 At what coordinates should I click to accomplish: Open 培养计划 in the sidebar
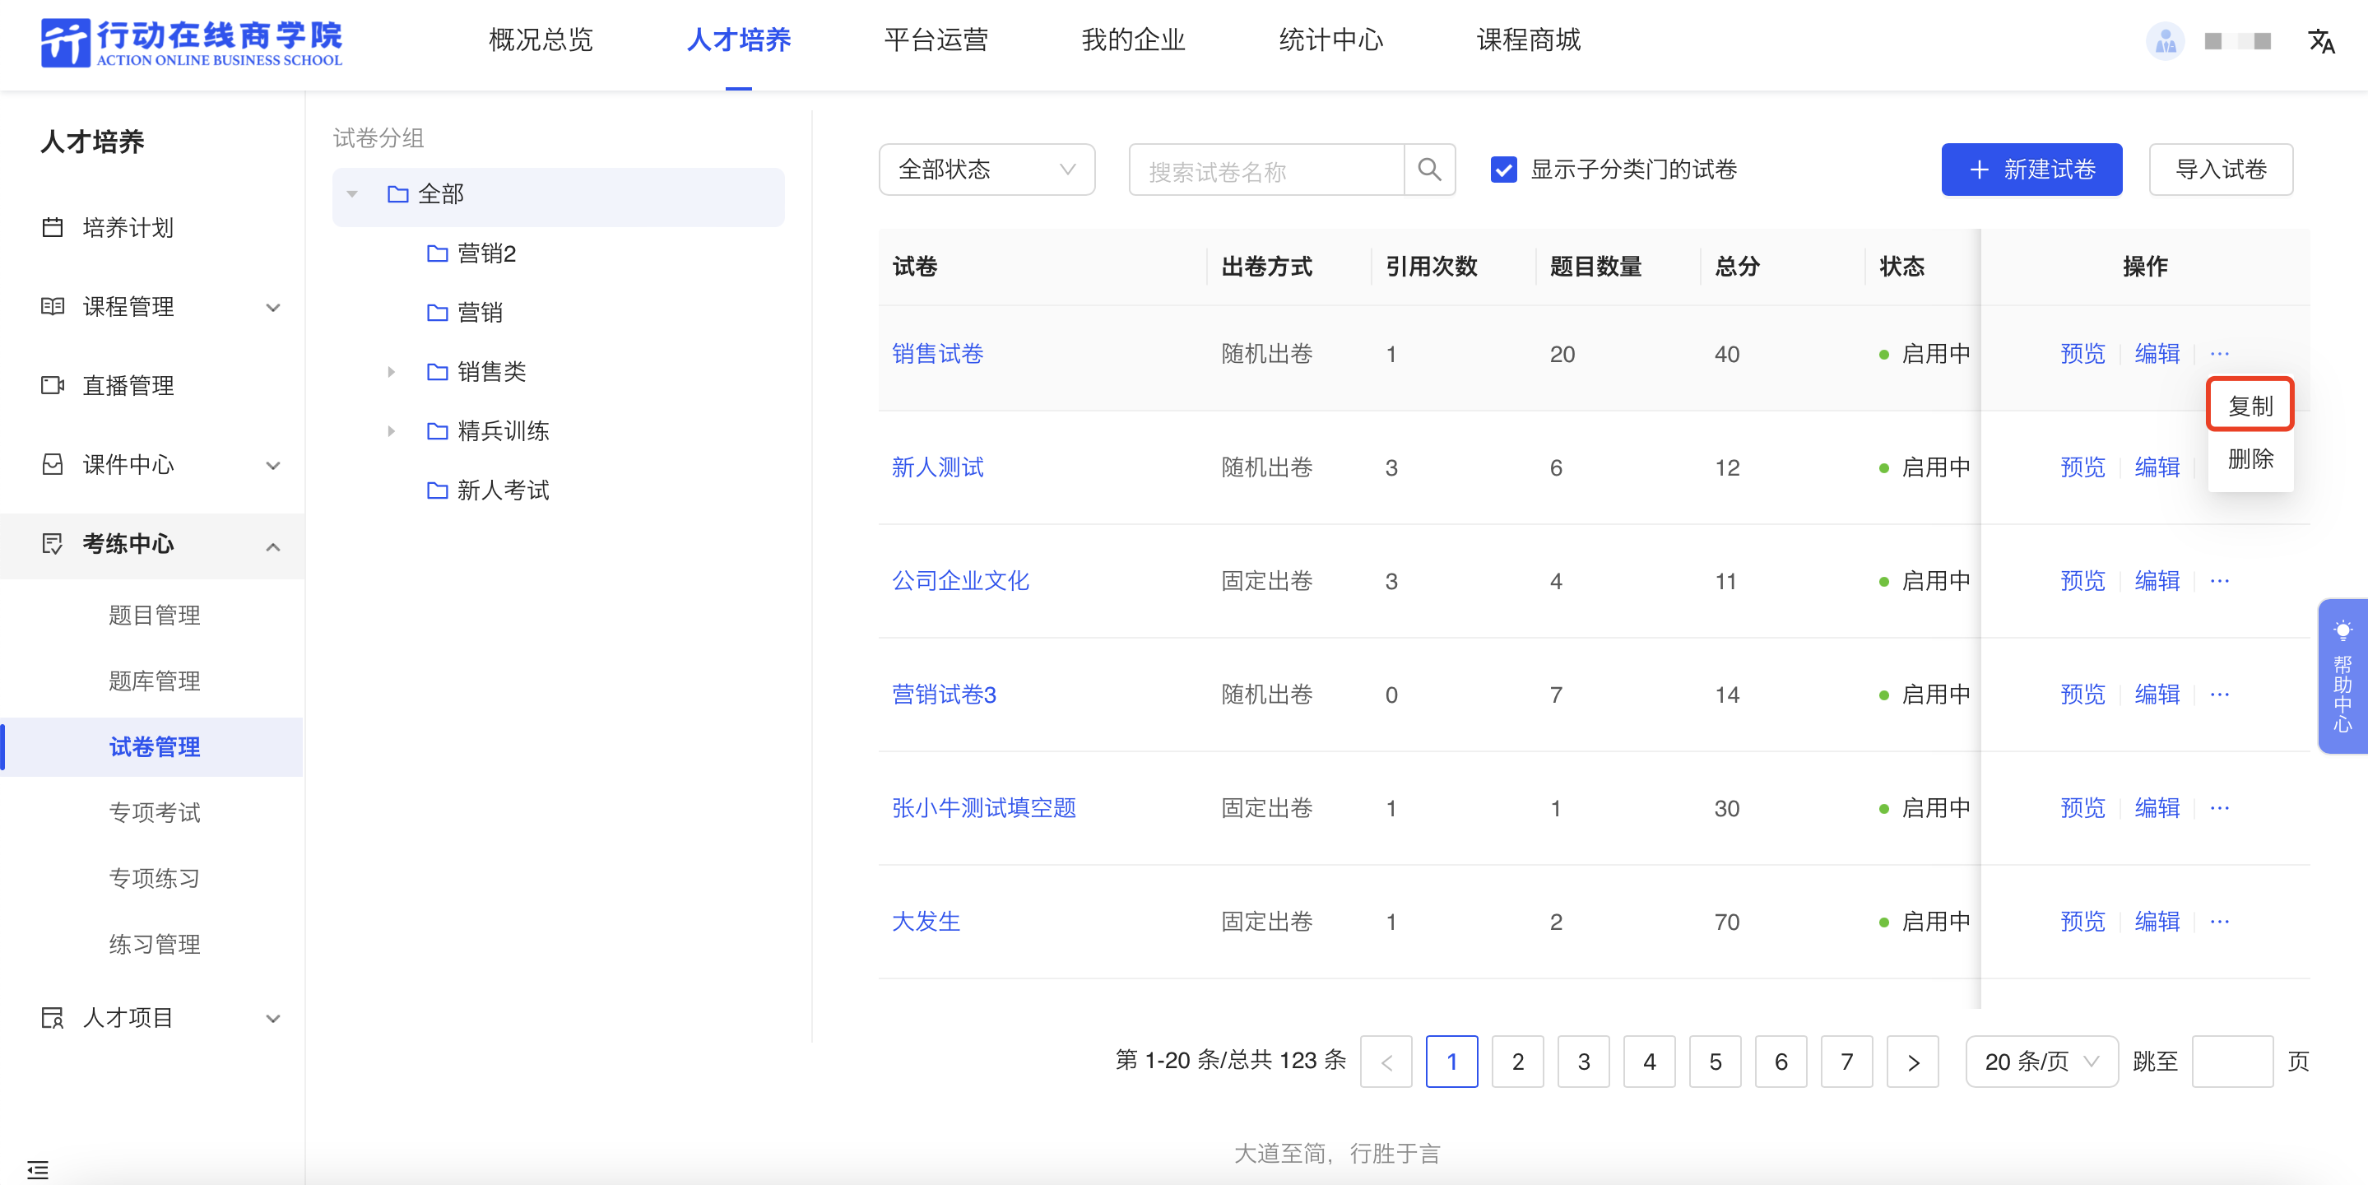click(x=128, y=227)
